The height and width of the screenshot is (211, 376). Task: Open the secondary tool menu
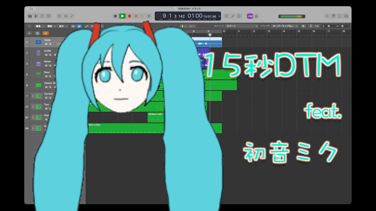coord(192,26)
